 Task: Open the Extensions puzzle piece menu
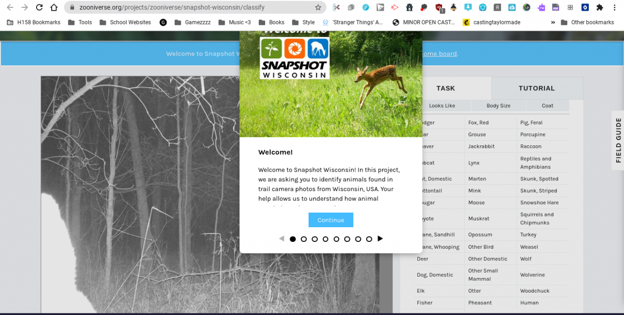pos(600,7)
